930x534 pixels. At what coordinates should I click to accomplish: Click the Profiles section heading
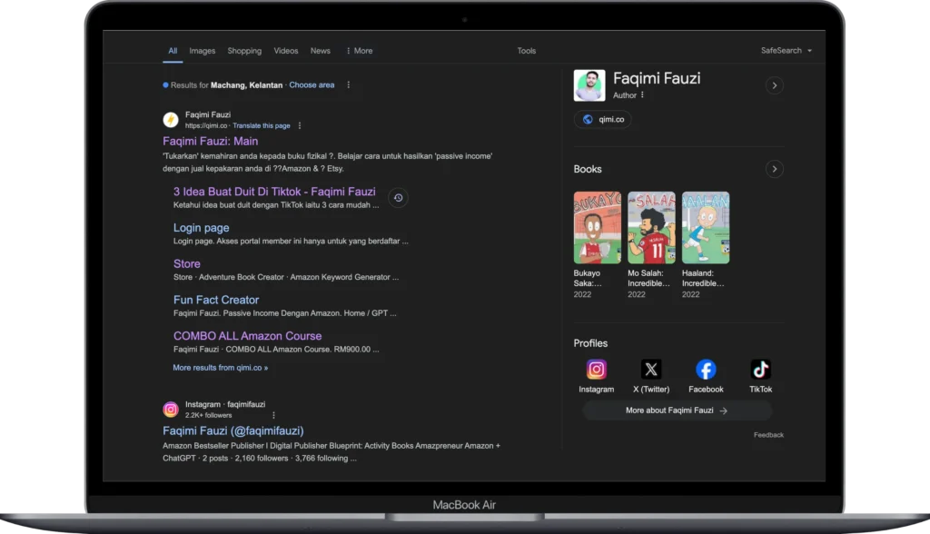(x=590, y=343)
